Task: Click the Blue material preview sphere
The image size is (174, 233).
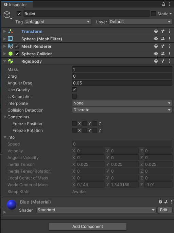Action: click(x=12, y=205)
